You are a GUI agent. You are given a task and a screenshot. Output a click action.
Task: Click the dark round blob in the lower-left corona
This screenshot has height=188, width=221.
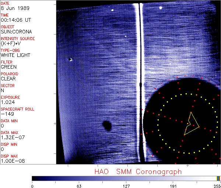coord(107,126)
